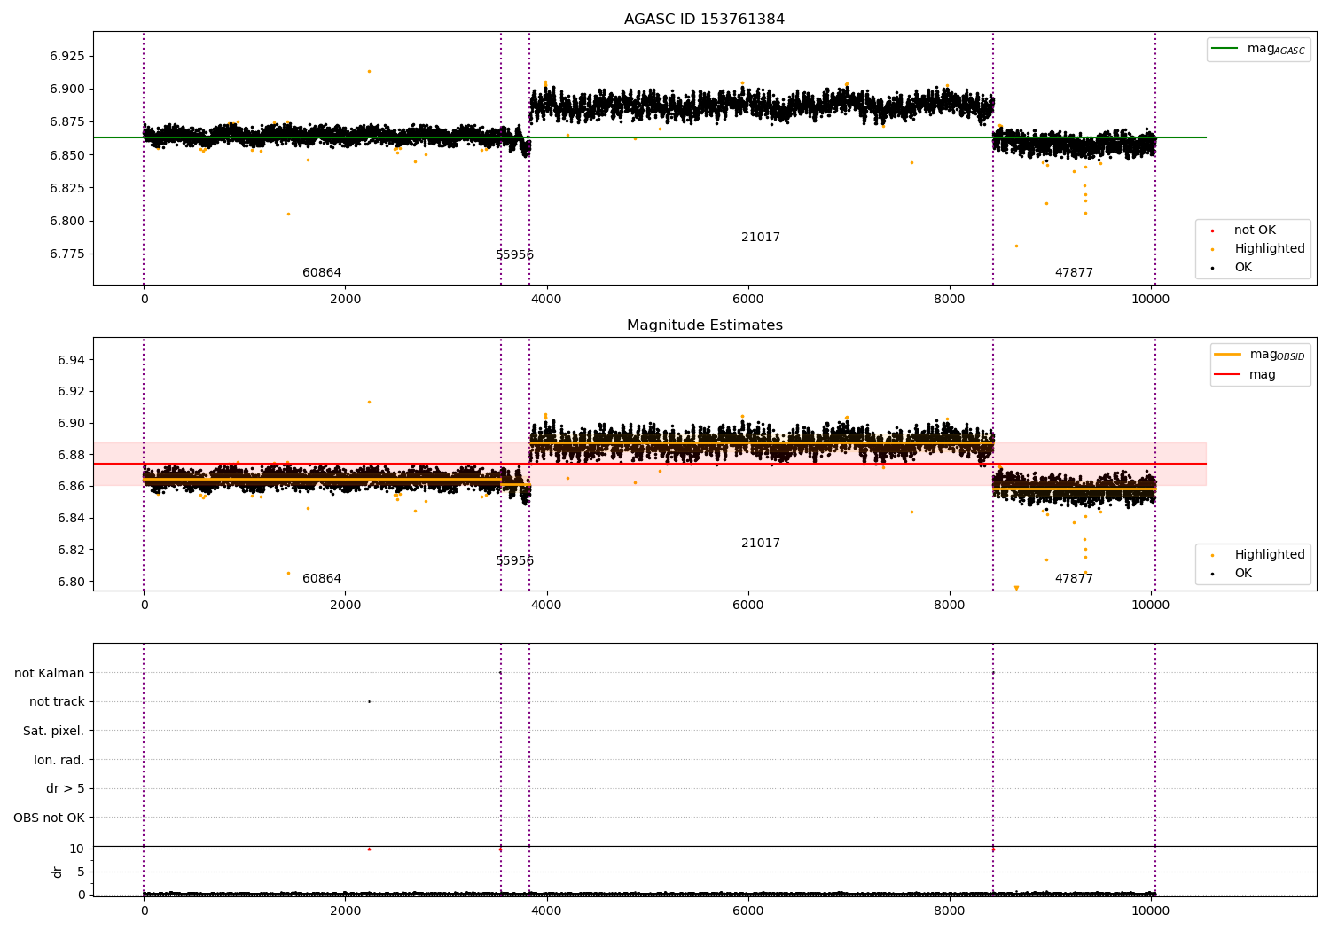Click the y-axis tick '6.92' in middle plot
Image resolution: width=1330 pixels, height=931 pixels.
tap(71, 392)
